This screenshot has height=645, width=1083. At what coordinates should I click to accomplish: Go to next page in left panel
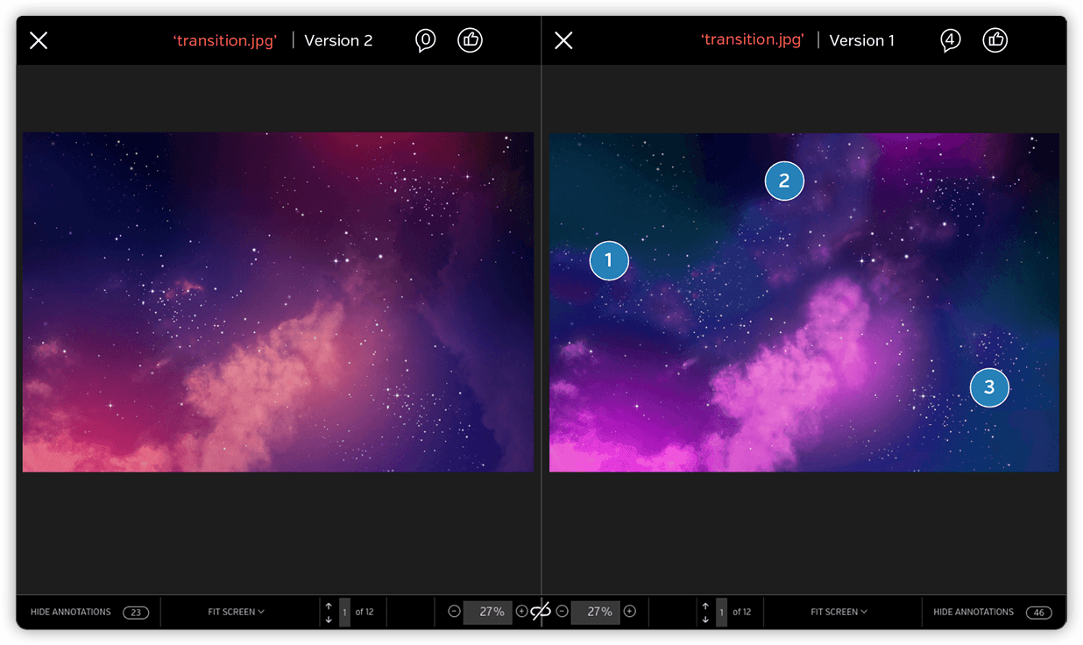pos(329,620)
